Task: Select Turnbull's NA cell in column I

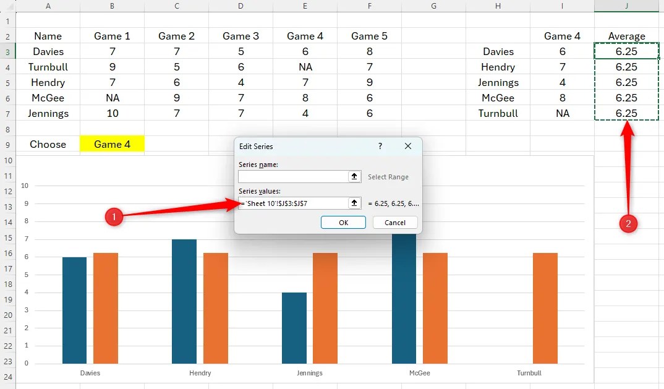Action: 562,113
